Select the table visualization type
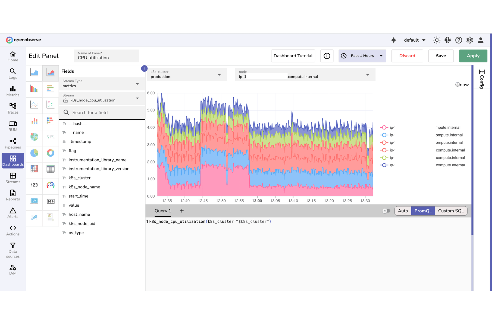Image resolution: width=492 pixels, height=328 pixels. [x=51, y=169]
